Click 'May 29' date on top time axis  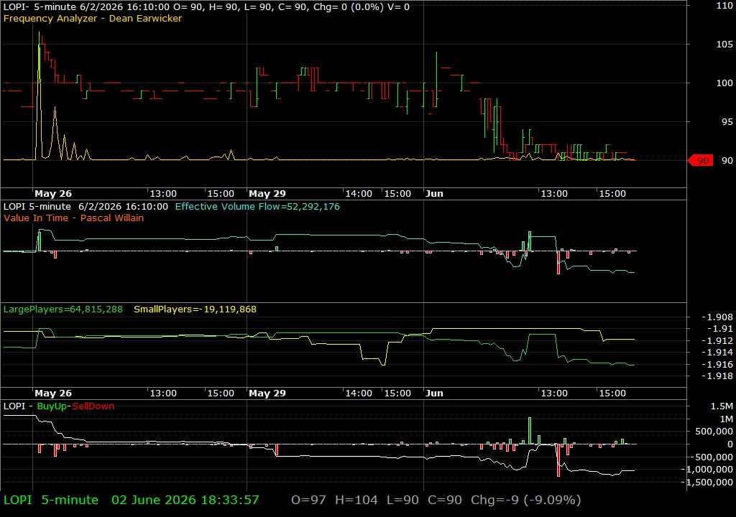pos(267,194)
